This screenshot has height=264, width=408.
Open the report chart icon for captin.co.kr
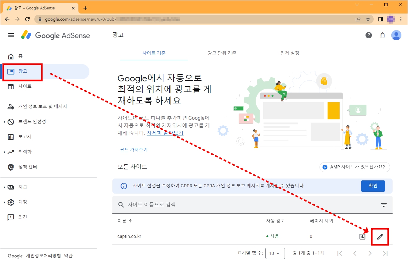point(363,237)
